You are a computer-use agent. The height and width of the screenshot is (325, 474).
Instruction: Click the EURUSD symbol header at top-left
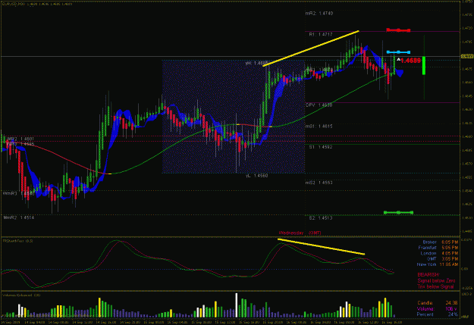[37, 4]
